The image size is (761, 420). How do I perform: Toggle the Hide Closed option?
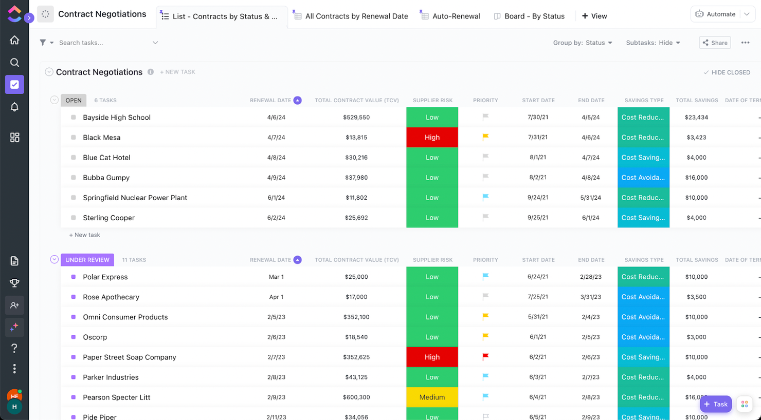point(727,72)
